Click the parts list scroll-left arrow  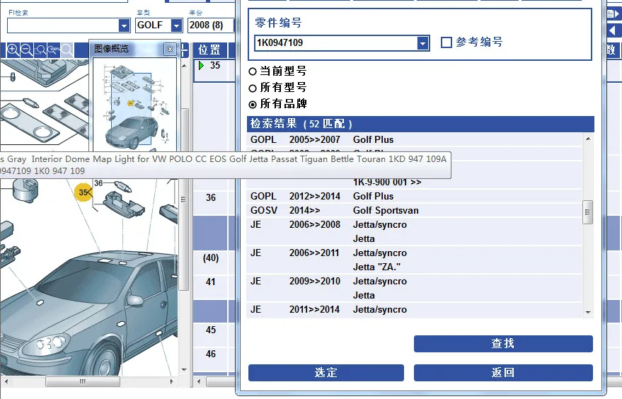(199, 381)
